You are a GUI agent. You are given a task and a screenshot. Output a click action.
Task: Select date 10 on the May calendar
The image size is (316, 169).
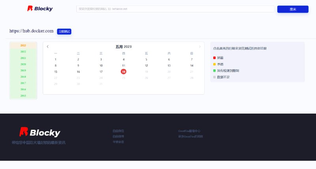[x=101, y=66]
